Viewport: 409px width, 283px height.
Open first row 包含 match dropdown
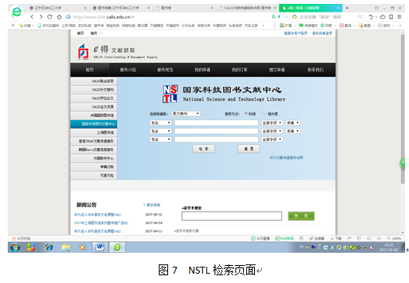click(x=160, y=123)
